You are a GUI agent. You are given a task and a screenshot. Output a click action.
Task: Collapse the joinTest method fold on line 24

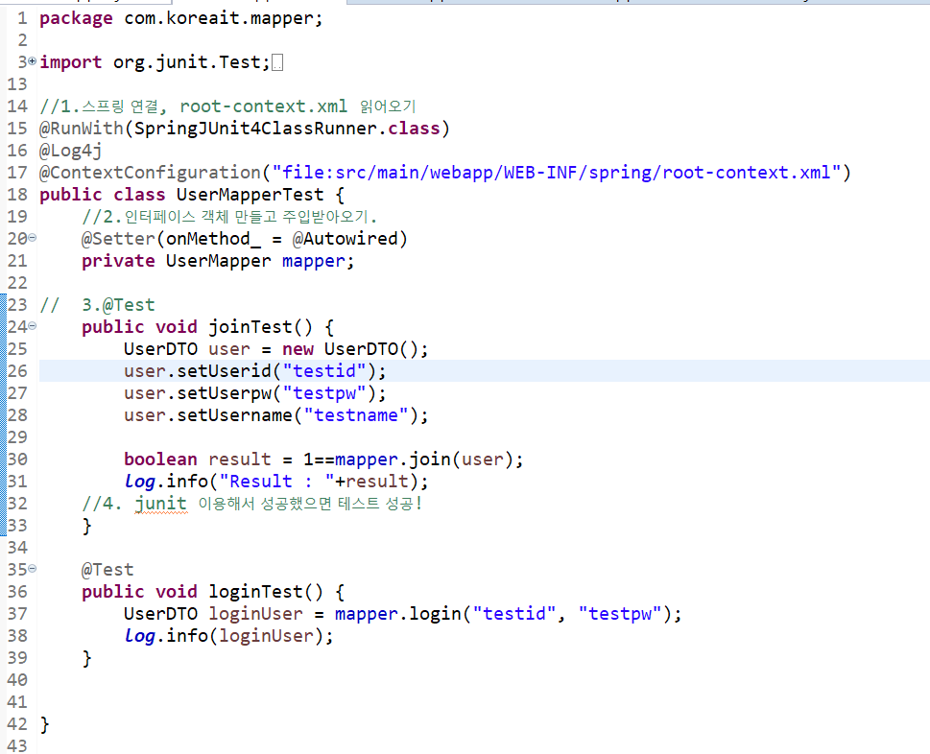pos(32,326)
